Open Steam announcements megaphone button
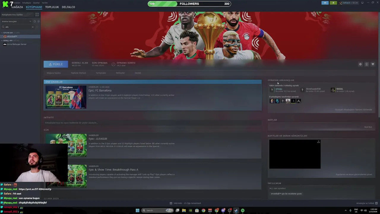Viewport: 380px width, 214px height. [x=325, y=3]
